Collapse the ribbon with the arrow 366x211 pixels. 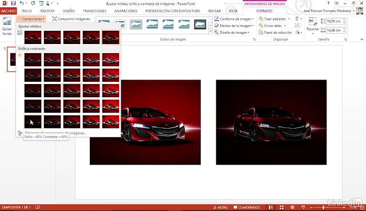click(362, 39)
